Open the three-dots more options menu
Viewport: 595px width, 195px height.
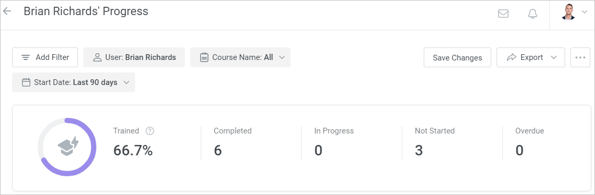pyautogui.click(x=580, y=57)
